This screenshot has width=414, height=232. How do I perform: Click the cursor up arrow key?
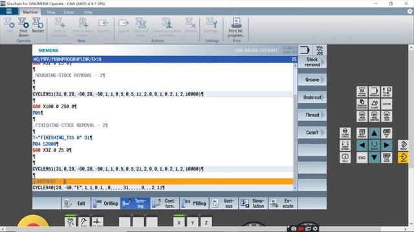click(374, 133)
